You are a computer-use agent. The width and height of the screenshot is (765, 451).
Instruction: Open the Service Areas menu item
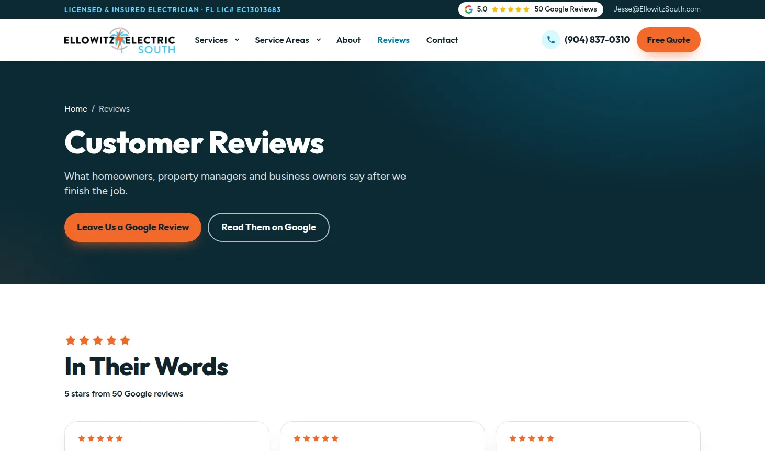click(x=282, y=40)
